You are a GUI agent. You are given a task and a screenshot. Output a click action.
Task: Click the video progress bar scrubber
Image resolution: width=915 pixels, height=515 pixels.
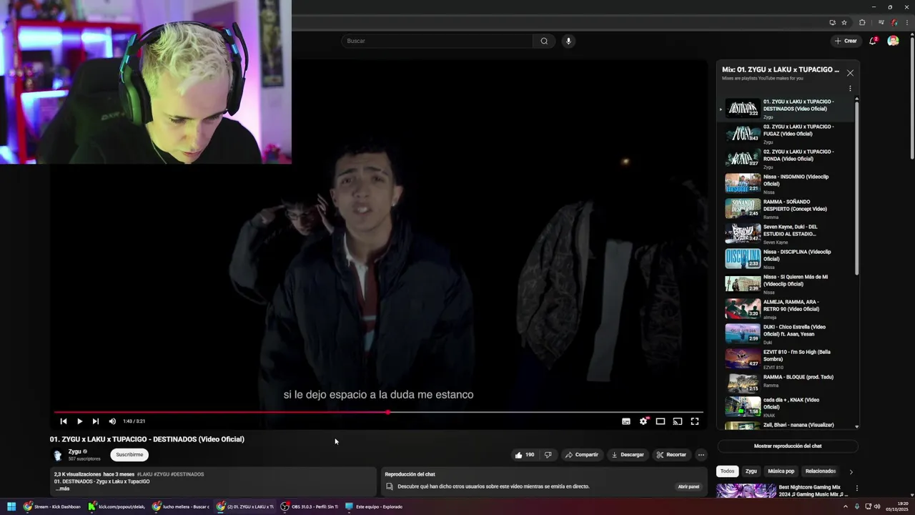tap(388, 412)
